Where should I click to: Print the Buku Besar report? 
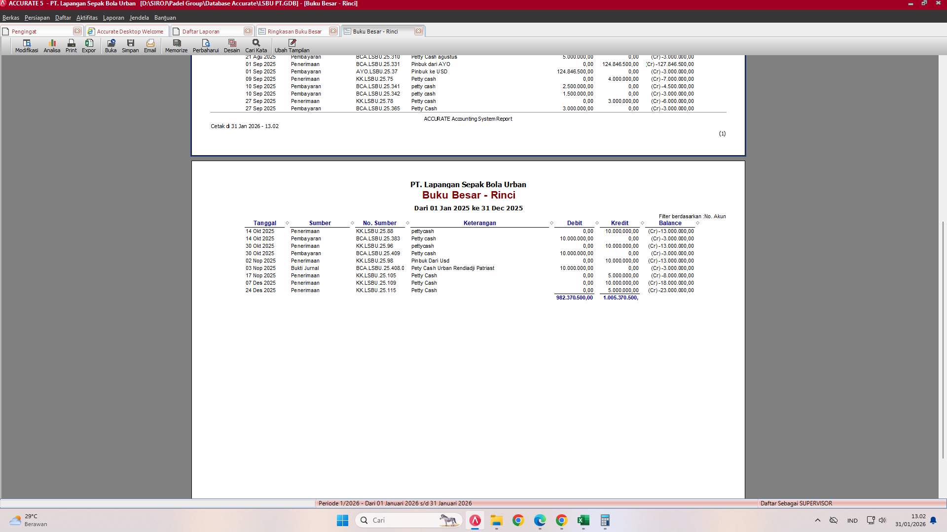pyautogui.click(x=71, y=45)
